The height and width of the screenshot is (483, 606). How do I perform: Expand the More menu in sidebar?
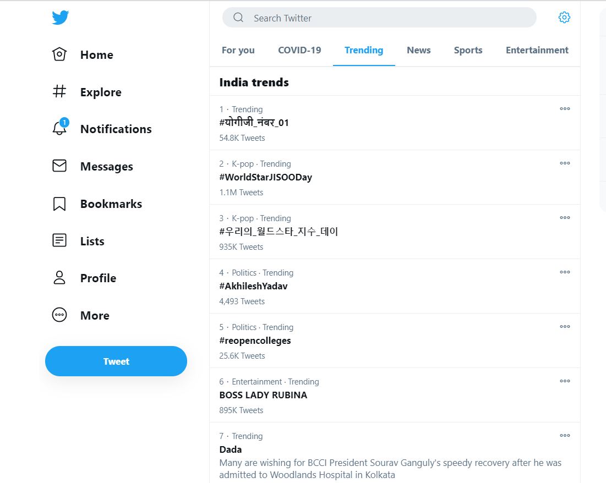click(x=59, y=315)
